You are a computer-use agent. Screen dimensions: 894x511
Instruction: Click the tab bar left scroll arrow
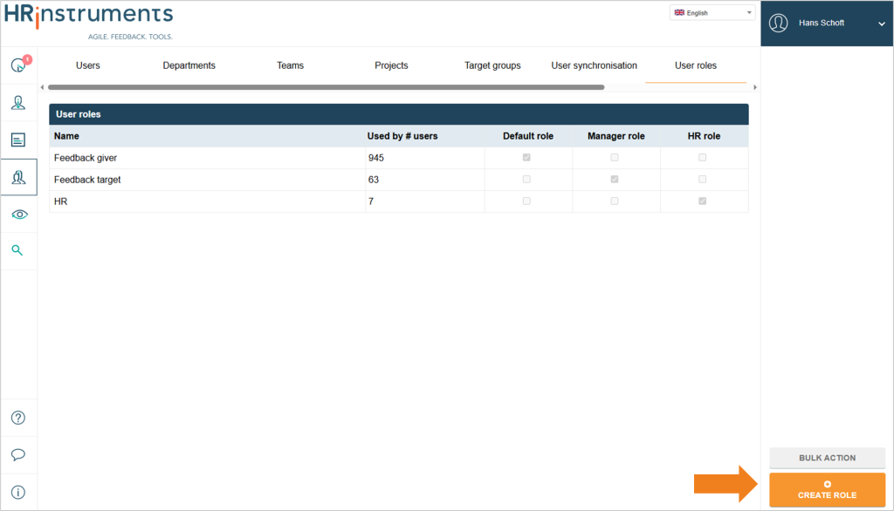pyautogui.click(x=42, y=87)
